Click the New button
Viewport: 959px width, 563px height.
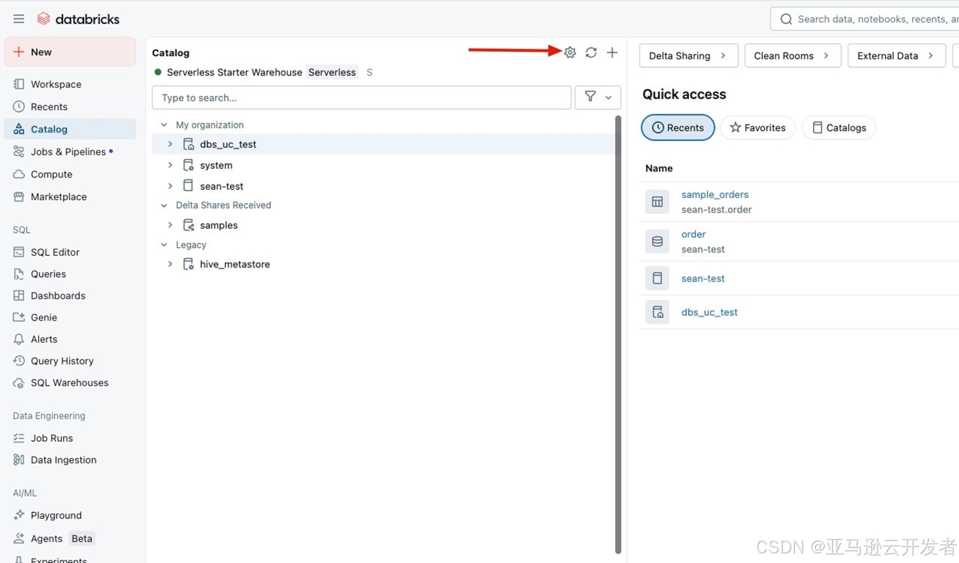pyautogui.click(x=70, y=52)
